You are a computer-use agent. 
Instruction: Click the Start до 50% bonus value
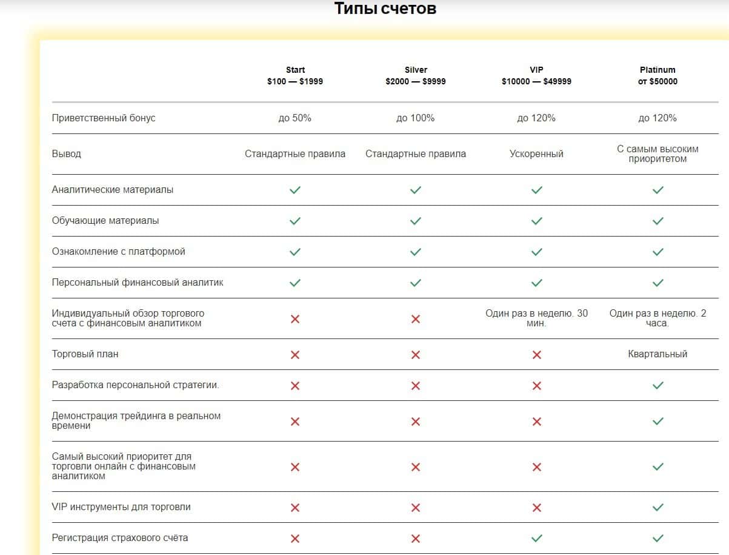coord(295,118)
